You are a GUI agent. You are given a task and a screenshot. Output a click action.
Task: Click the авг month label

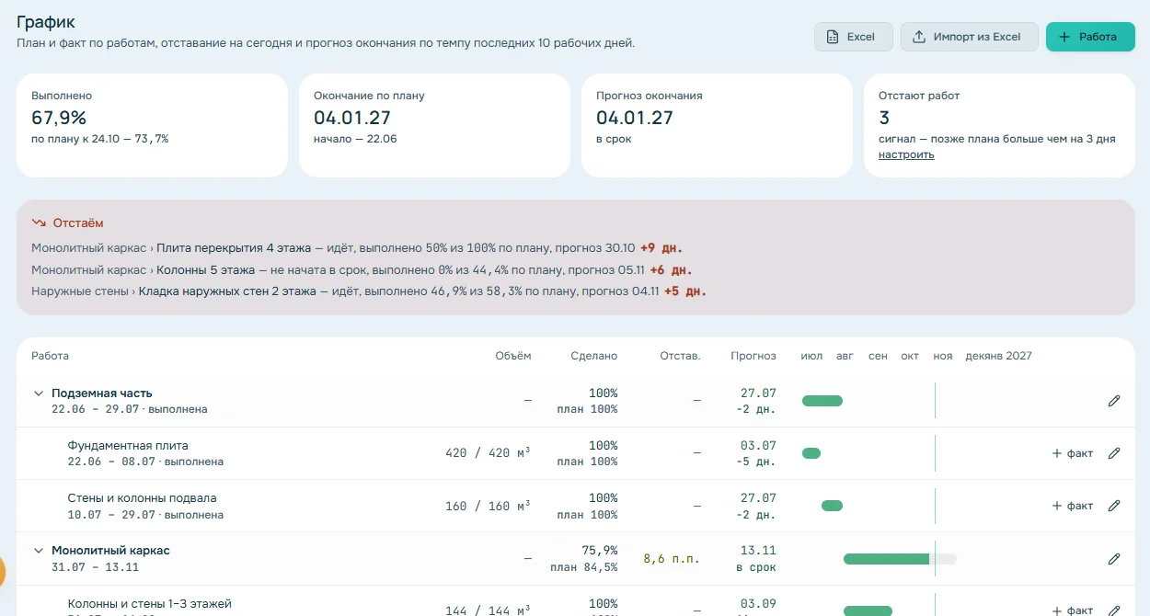click(x=845, y=356)
